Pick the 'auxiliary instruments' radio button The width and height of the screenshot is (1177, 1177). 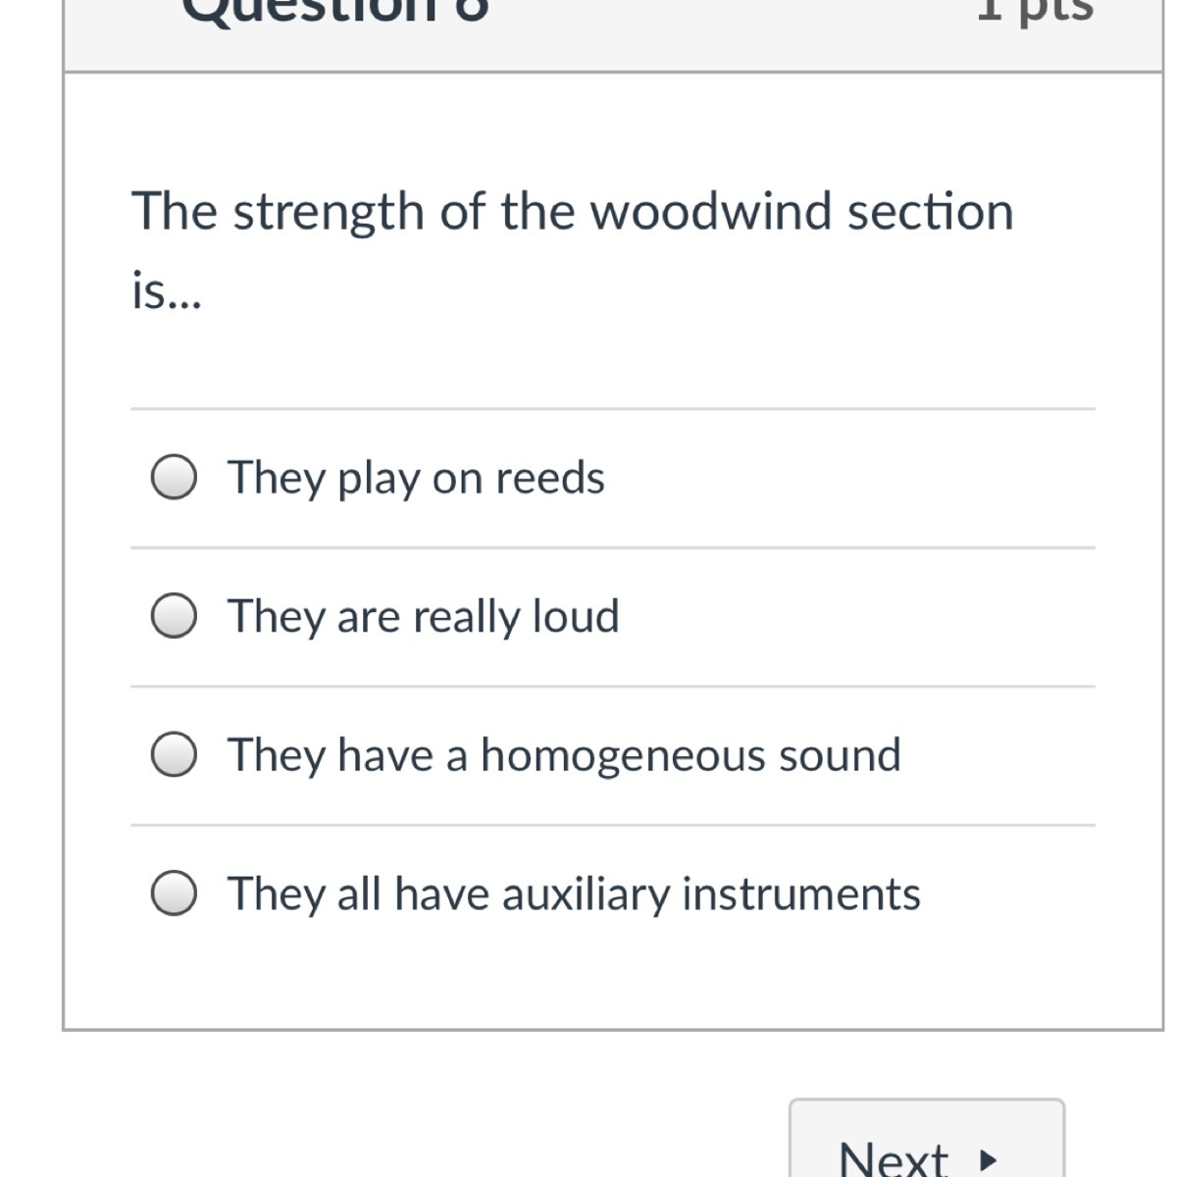point(175,894)
